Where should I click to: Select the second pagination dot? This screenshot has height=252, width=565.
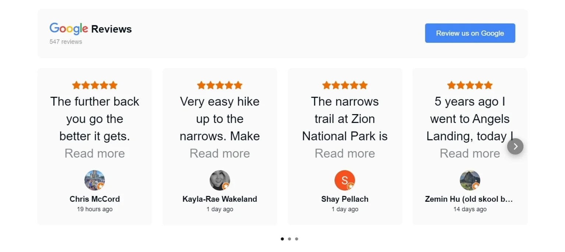[x=289, y=239]
